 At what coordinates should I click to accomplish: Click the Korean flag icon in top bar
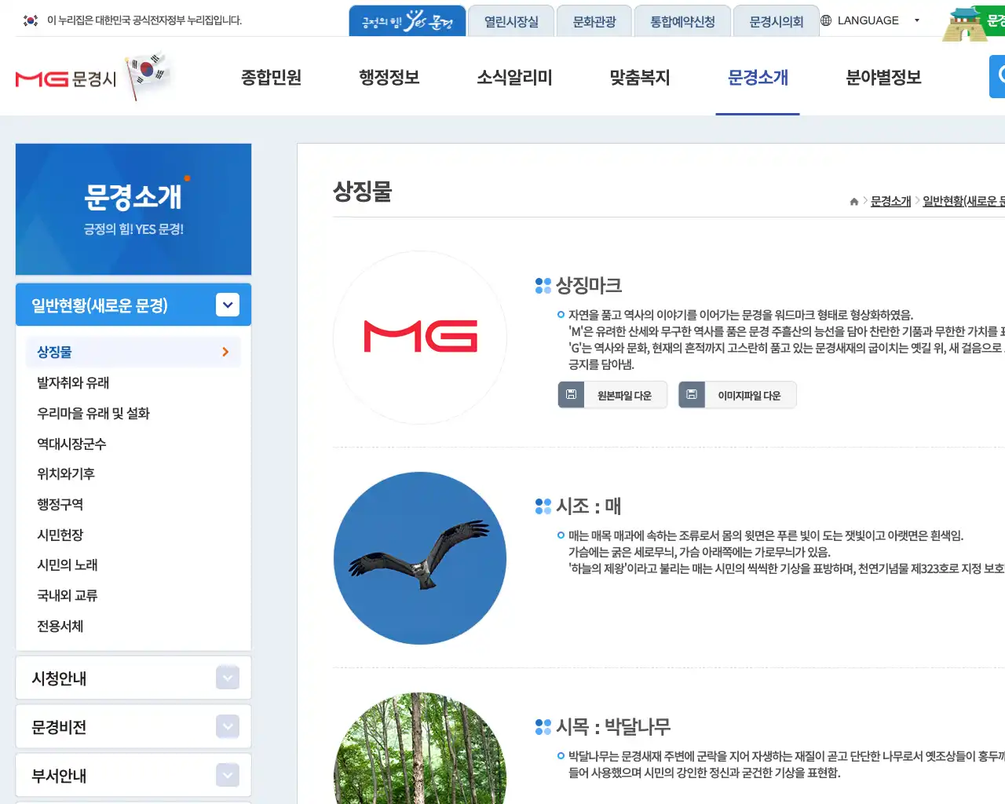tap(31, 20)
